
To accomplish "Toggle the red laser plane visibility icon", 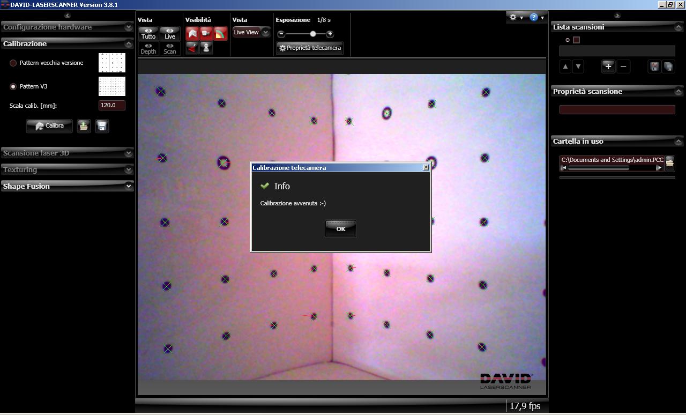I will 192,48.
